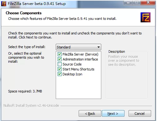Click the Administration interface label
Viewport: 157px width, 121px height.
[x=80, y=59]
